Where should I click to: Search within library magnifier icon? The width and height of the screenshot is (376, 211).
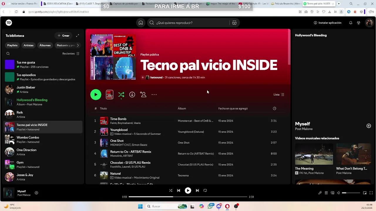click(x=8, y=54)
